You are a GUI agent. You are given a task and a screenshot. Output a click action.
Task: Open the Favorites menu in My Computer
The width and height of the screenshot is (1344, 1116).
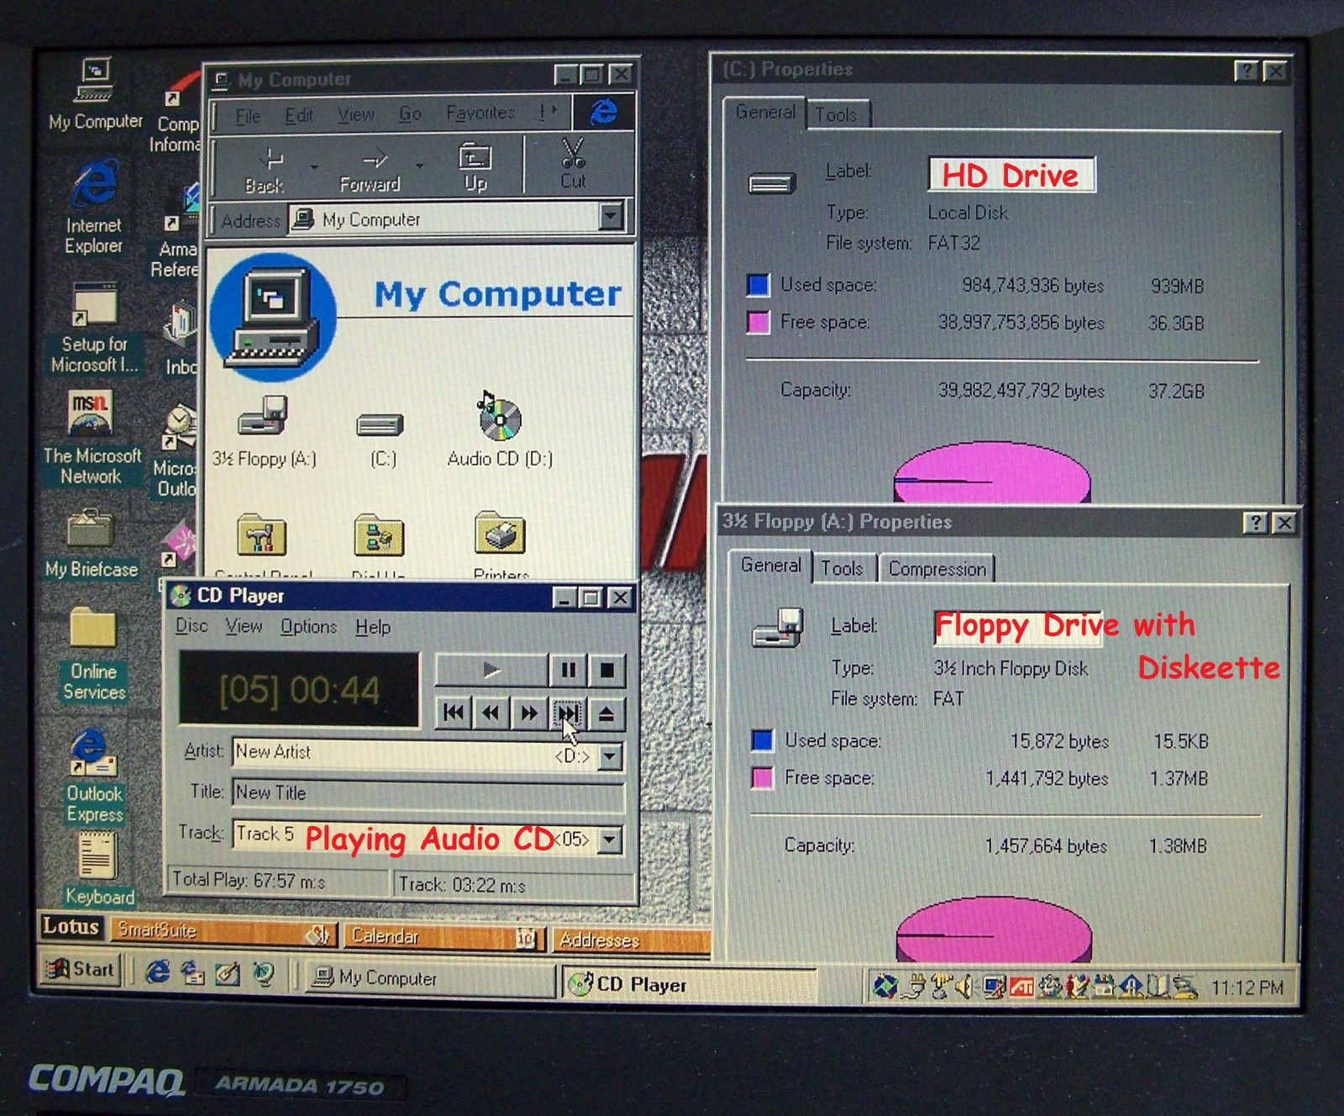coord(480,112)
